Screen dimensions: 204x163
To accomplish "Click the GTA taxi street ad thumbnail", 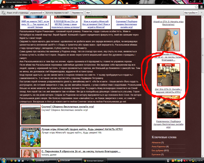I will click(168, 75).
